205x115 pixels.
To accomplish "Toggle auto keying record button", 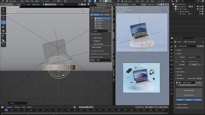I will click(x=75, y=107).
